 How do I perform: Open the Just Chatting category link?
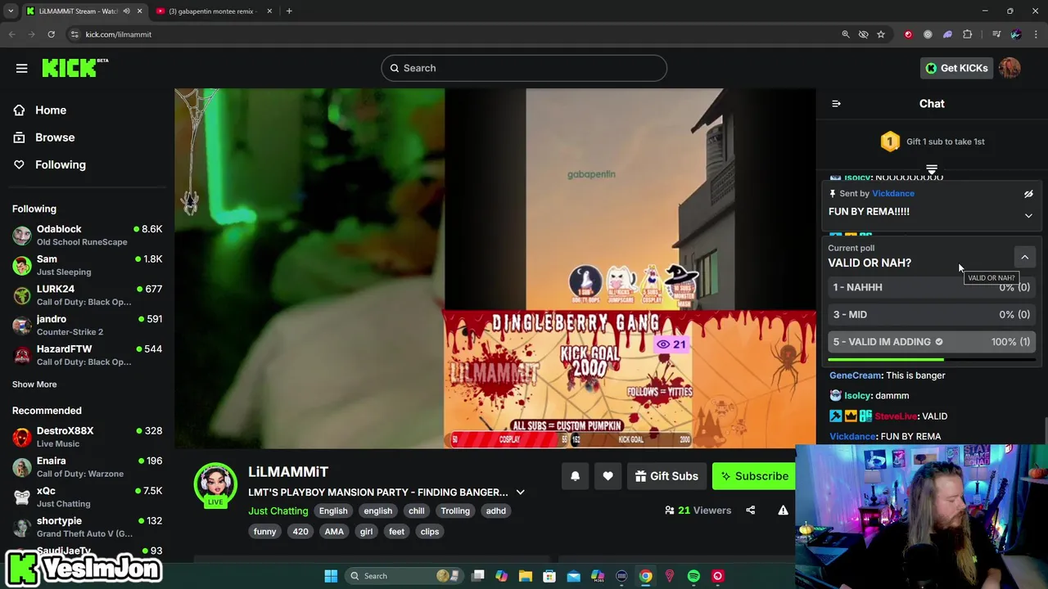(278, 510)
